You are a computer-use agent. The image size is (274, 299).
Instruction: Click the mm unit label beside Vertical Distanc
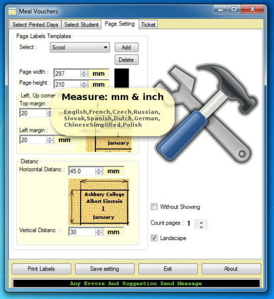(114, 231)
